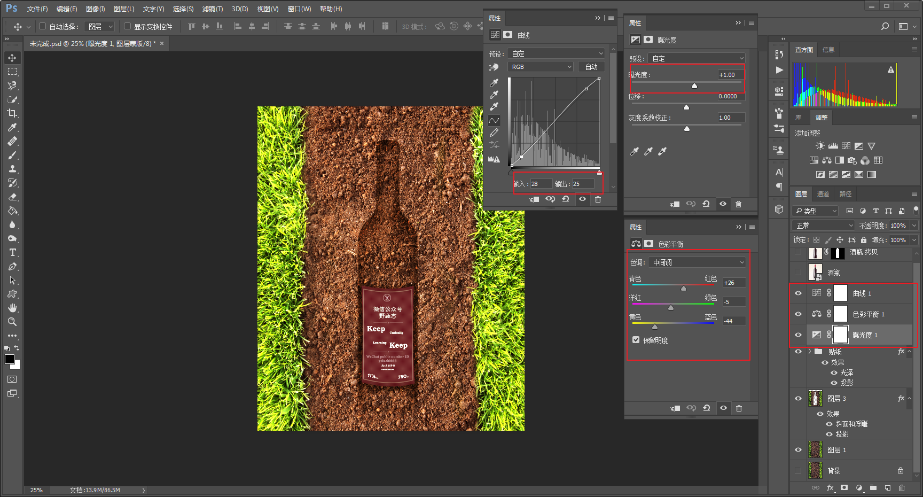This screenshot has height=497, width=923.
Task: Open the 滤镜(T) menu
Action: (x=213, y=9)
